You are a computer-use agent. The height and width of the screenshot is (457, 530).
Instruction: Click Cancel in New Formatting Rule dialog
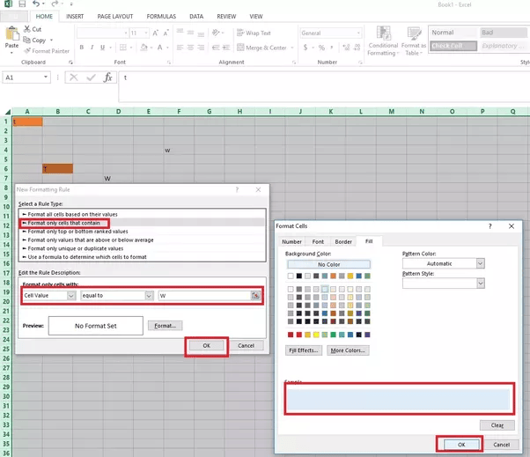(x=246, y=345)
